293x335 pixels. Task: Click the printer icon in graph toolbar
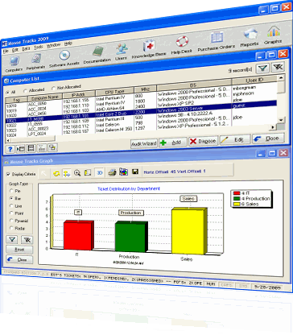(x=112, y=172)
